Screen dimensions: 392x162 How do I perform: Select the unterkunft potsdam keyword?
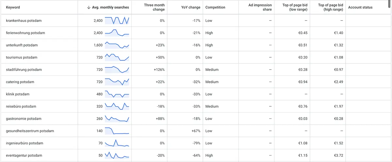[22, 45]
